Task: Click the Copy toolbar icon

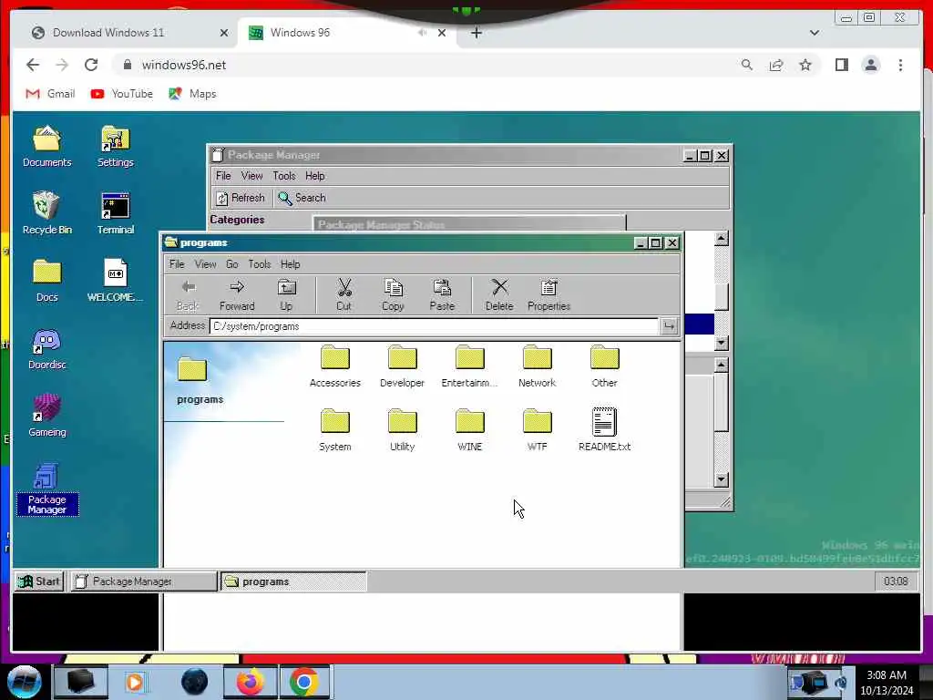Action: pos(393,296)
